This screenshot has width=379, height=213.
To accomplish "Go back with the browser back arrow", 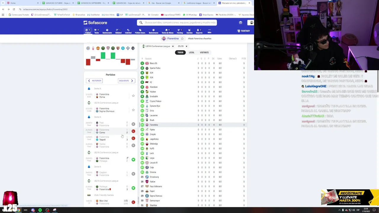I will pyautogui.click(x=3, y=9).
